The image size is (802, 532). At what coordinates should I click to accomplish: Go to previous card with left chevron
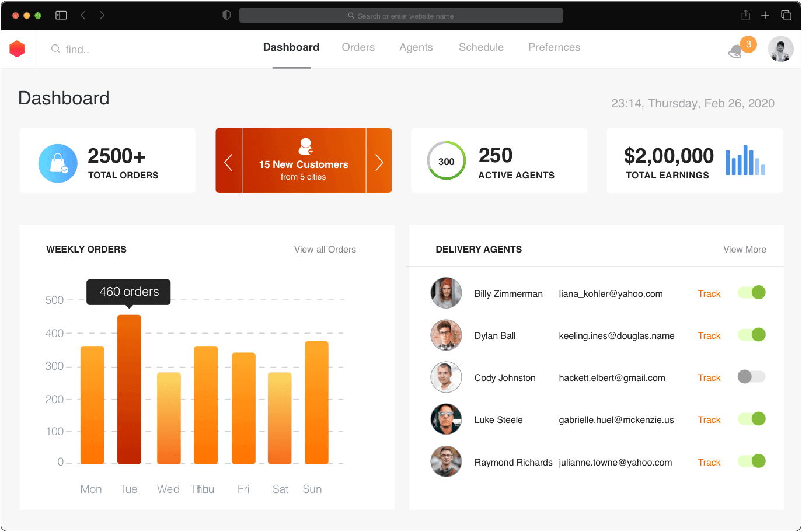click(229, 162)
